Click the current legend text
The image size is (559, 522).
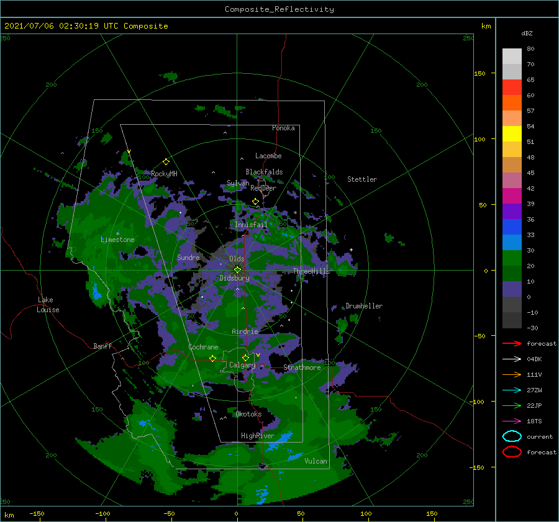[x=540, y=437]
